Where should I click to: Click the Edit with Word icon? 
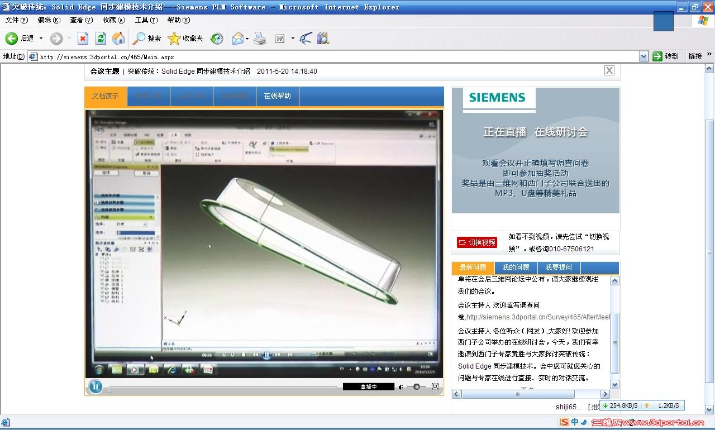[x=280, y=39]
